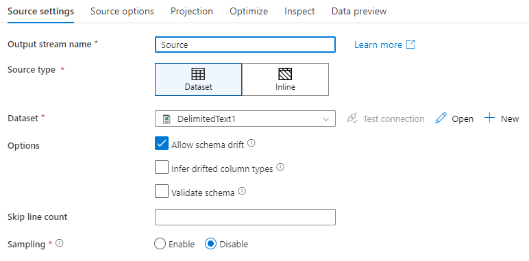
Task: Switch to the Source options tab
Action: (x=122, y=11)
